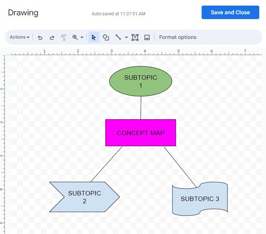Viewport: 266px width, 234px height.
Task: Click the Insert image icon
Action: tap(147, 37)
